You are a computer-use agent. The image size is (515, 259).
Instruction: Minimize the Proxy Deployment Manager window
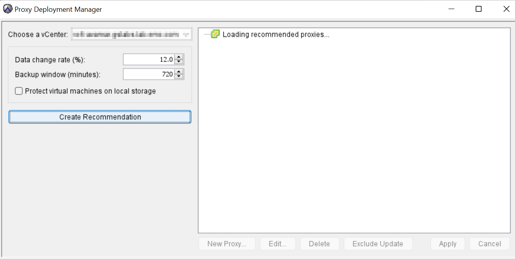coord(450,9)
